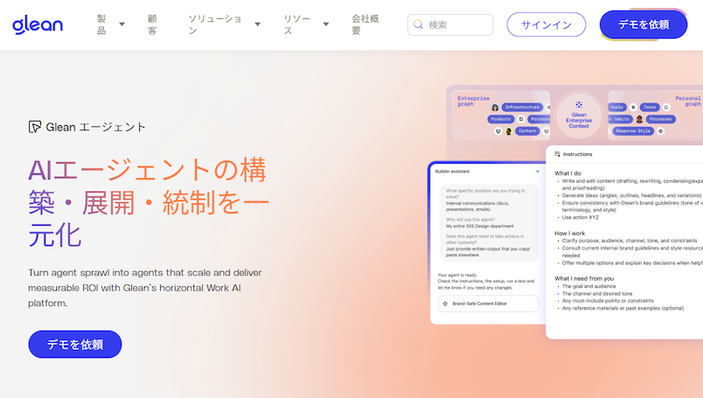The width and height of the screenshot is (703, 398).
Task: Click the 'Use action XYZ' bullet
Action: pos(581,217)
